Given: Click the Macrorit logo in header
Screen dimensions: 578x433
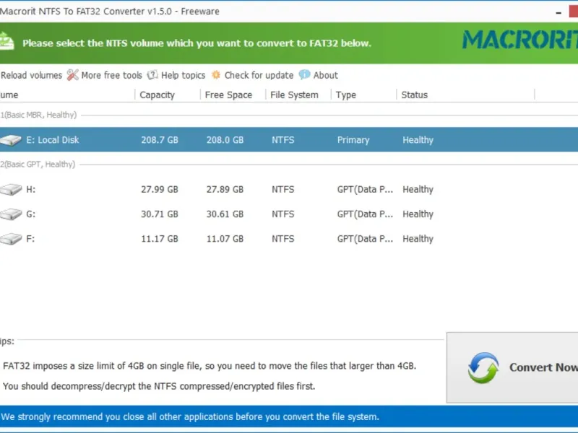Looking at the screenshot, I should (x=519, y=40).
